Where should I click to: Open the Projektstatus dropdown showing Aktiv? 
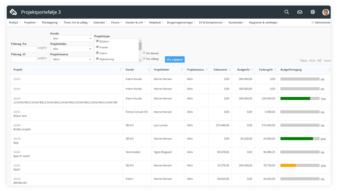tap(72, 59)
